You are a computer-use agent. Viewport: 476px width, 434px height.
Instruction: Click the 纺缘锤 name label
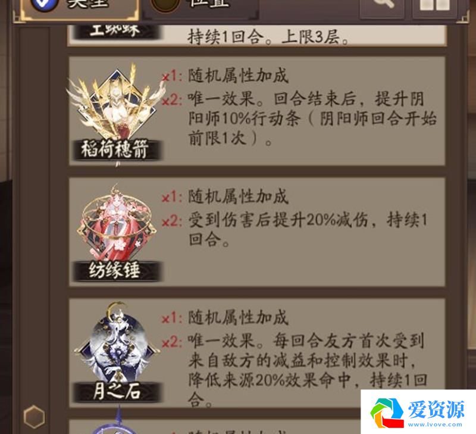point(116,270)
